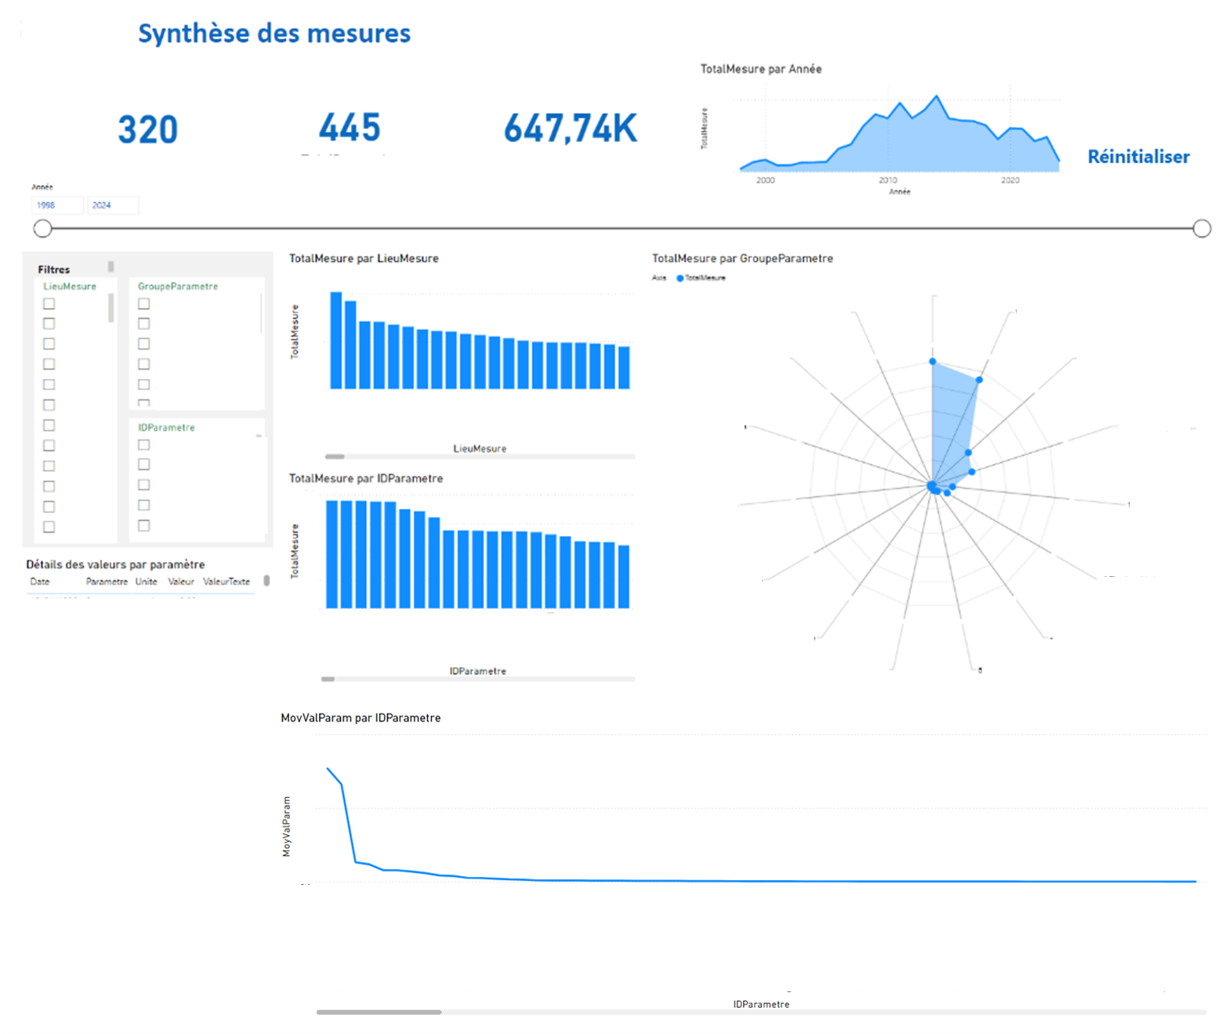
Task: Sort table by the Date column header
Action: point(39,582)
